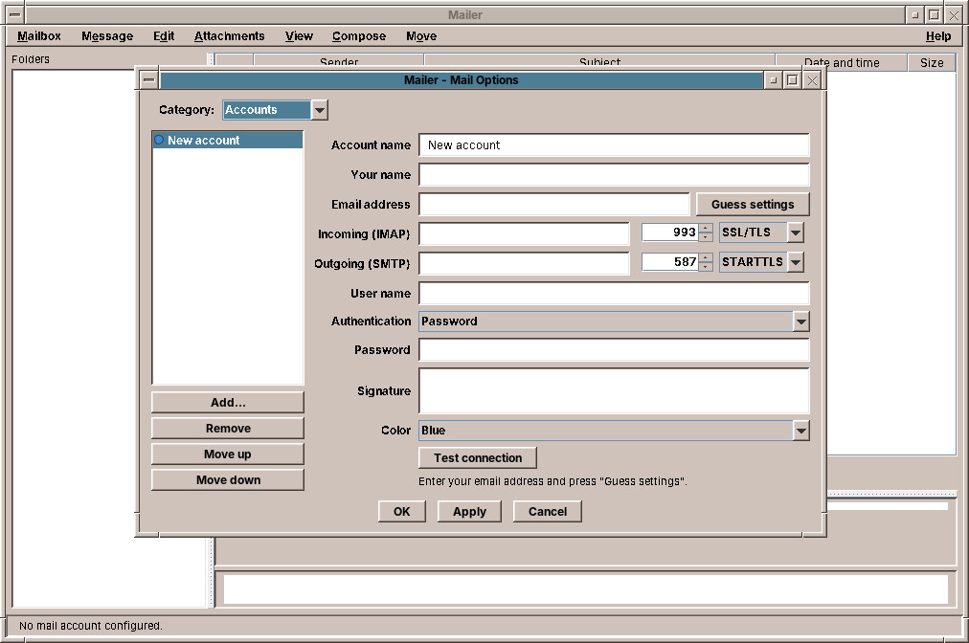This screenshot has height=643, width=969.
Task: Open the Mail Options window menu icon
Action: tap(148, 79)
